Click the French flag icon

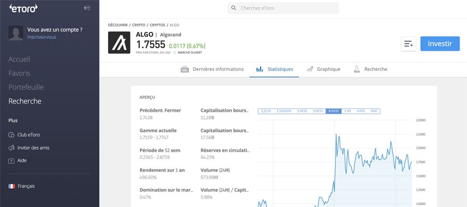(x=11, y=186)
